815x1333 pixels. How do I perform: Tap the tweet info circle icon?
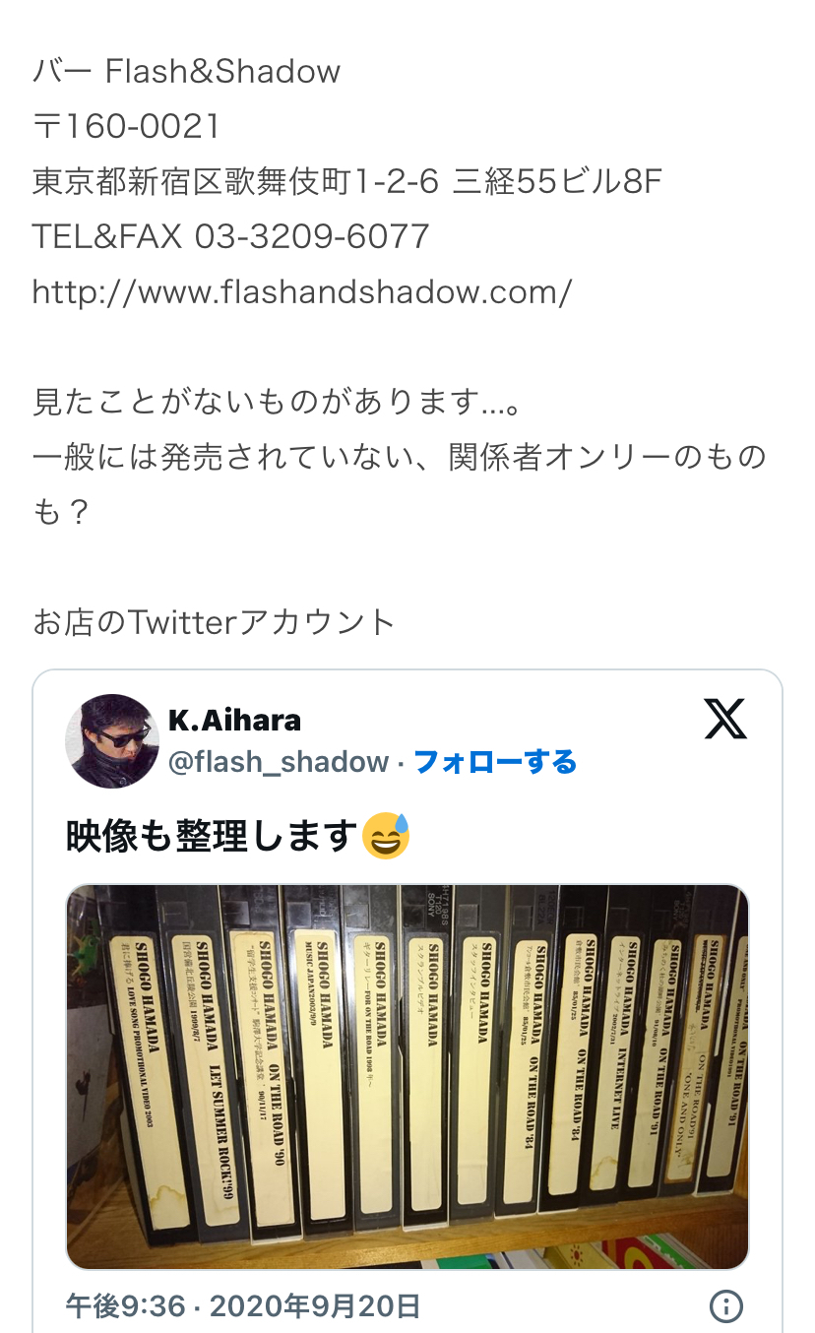point(725,1306)
